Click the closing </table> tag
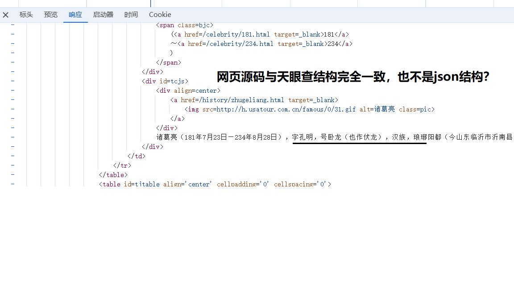514x289 pixels. click(x=113, y=175)
